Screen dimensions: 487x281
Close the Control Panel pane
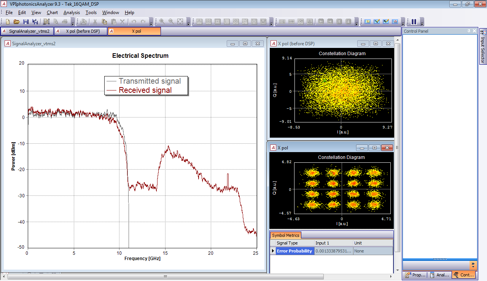pyautogui.click(x=474, y=31)
